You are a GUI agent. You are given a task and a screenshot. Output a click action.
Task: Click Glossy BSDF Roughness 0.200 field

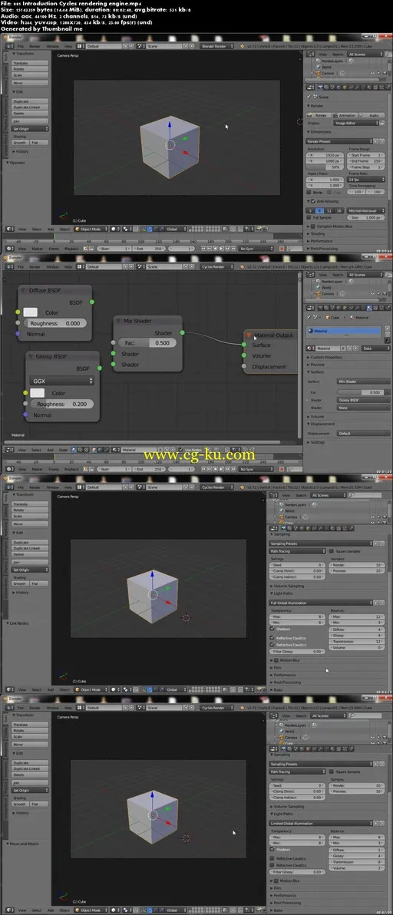pyautogui.click(x=62, y=404)
